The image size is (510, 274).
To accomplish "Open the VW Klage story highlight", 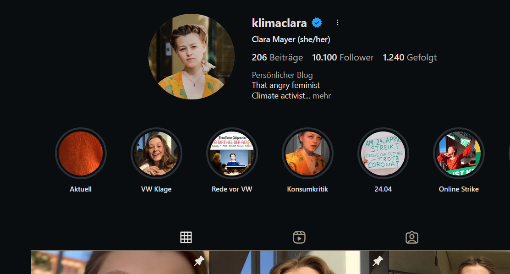I will coord(156,153).
